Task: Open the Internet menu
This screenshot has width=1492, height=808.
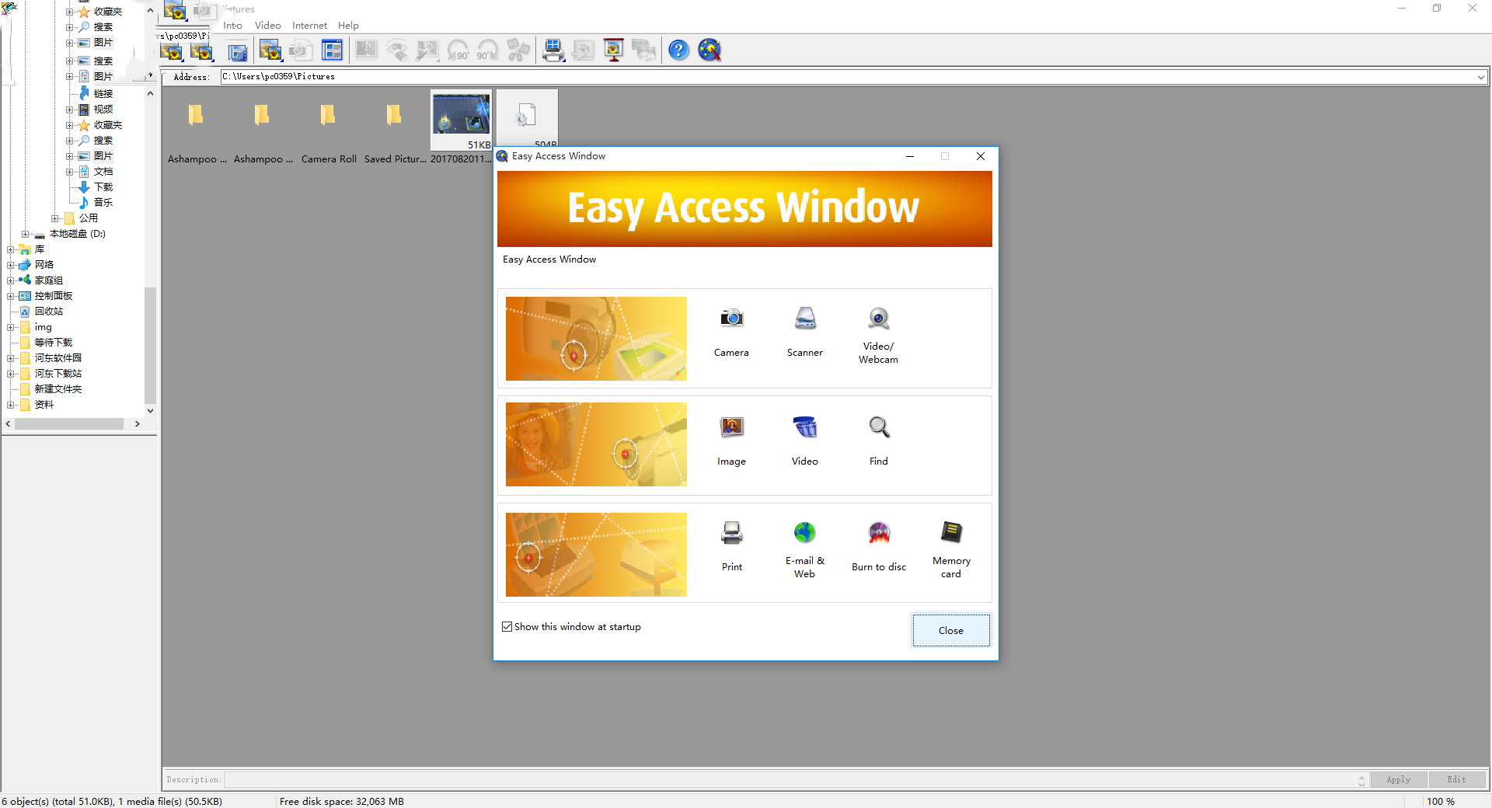Action: click(309, 26)
